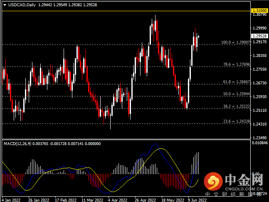Click the USDCAD,Daily chart title
This screenshot has height=202, width=269.
click(22, 5)
